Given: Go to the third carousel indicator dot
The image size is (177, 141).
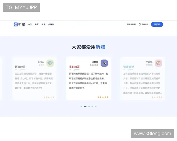Looking at the screenshot, I should click(89, 106).
